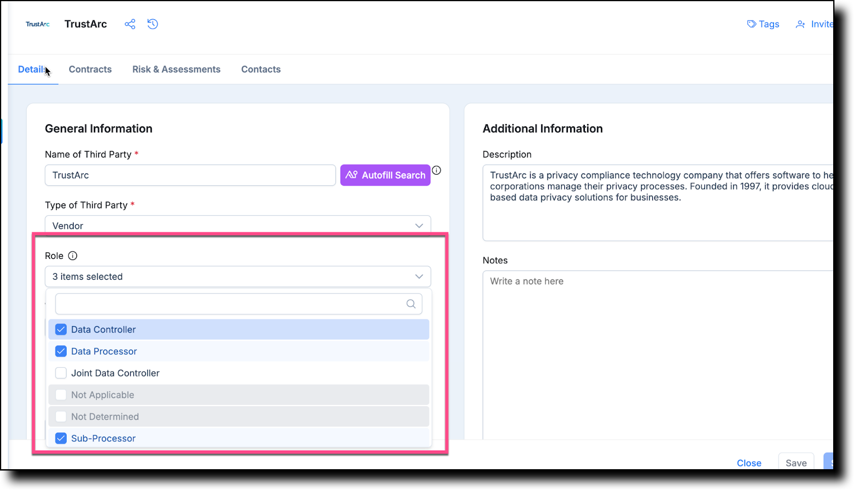Collapse the Role selection dropdown
Viewport: 854px width, 490px height.
coord(419,276)
